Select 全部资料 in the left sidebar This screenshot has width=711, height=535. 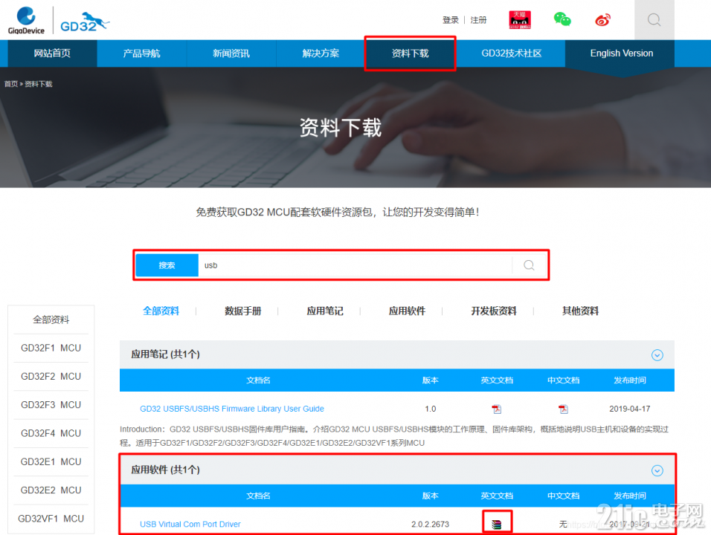[51, 320]
